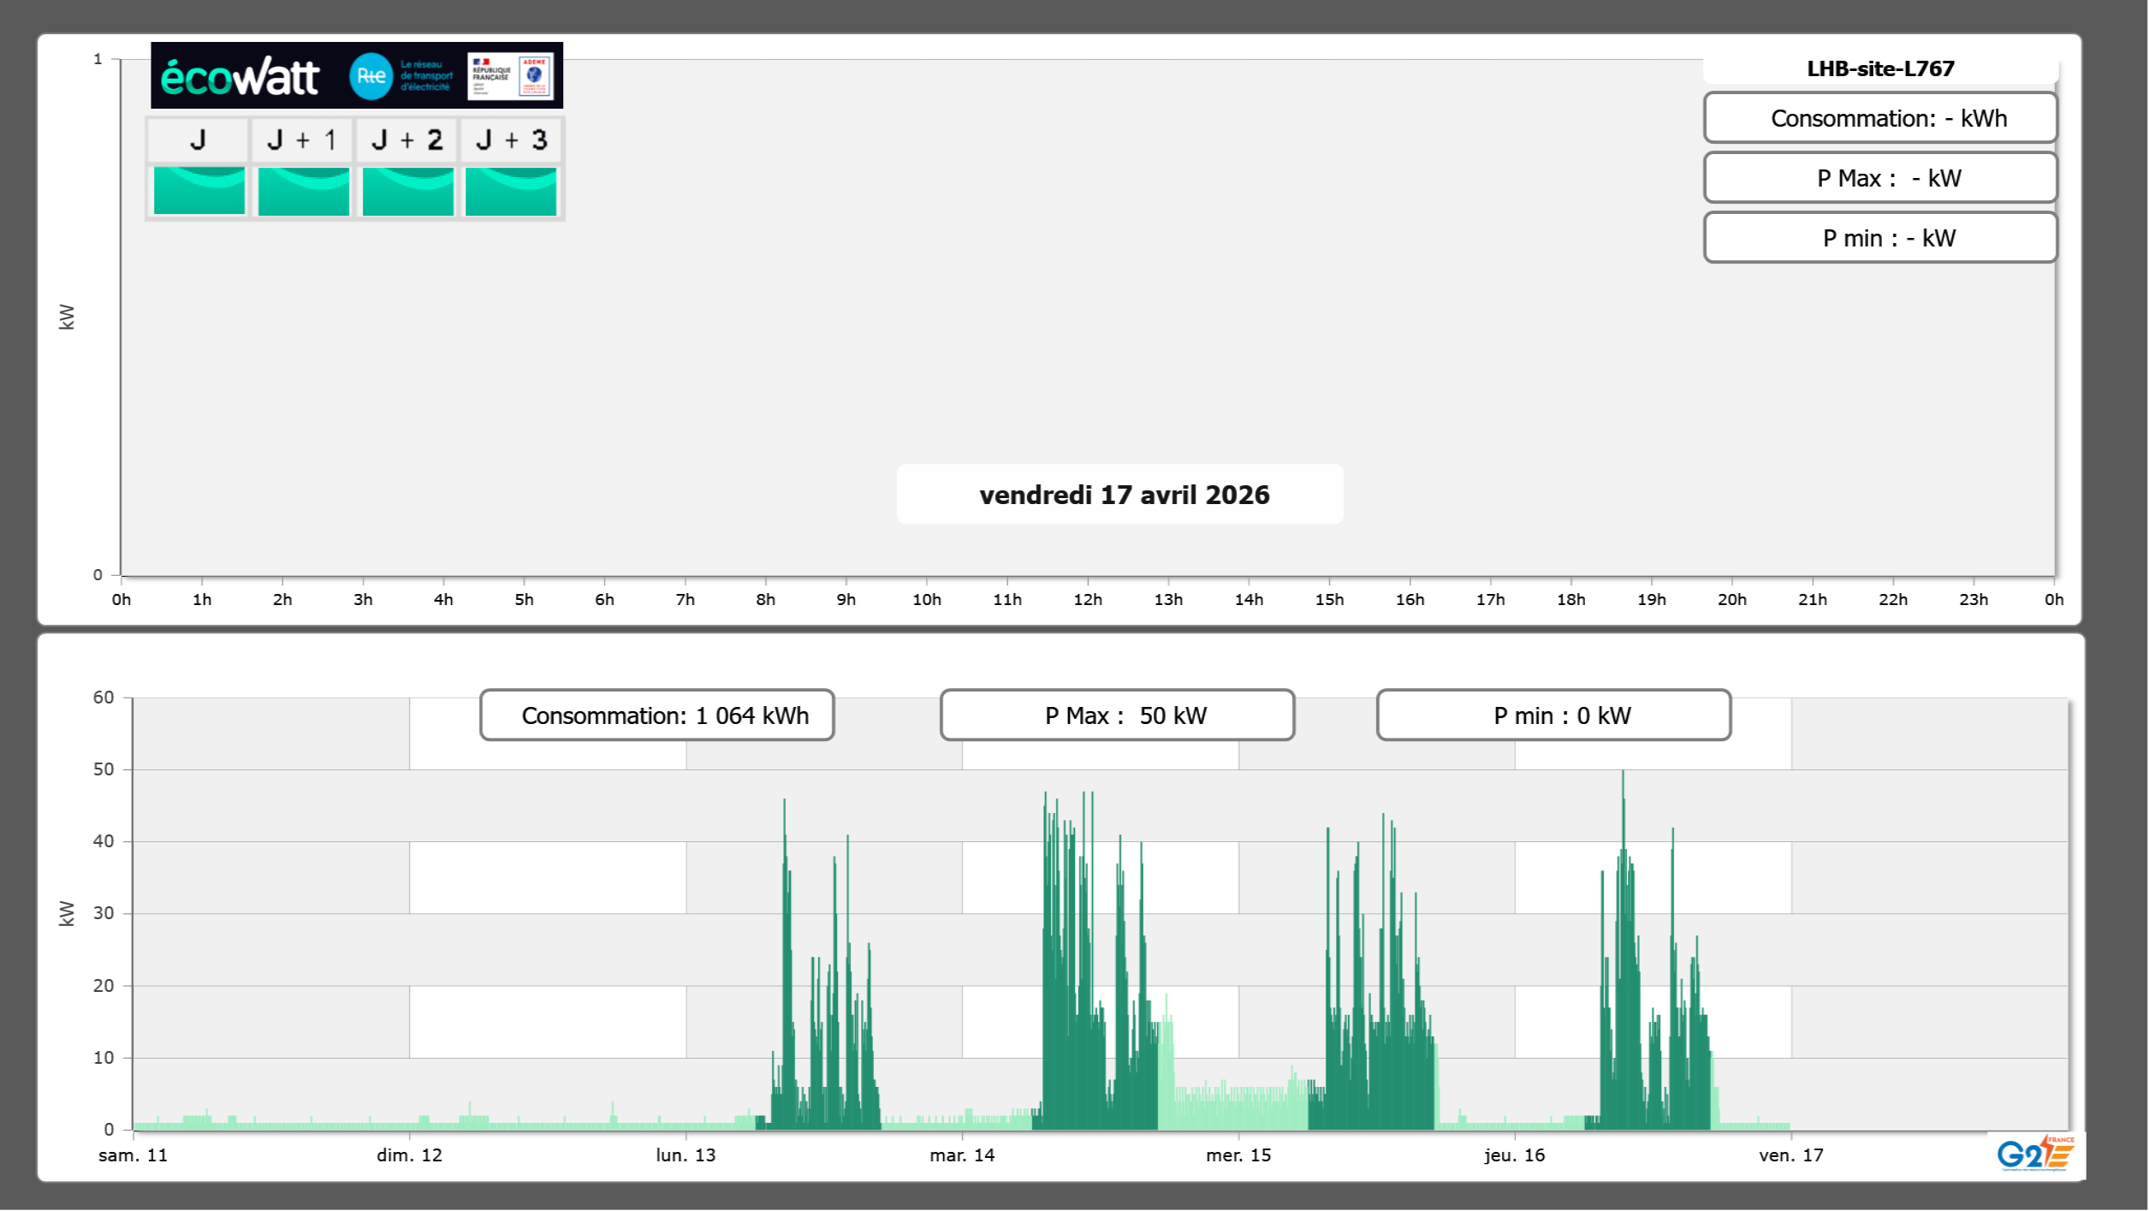Click the weekly Consommation 1 064 kWh box

[x=656, y=715]
